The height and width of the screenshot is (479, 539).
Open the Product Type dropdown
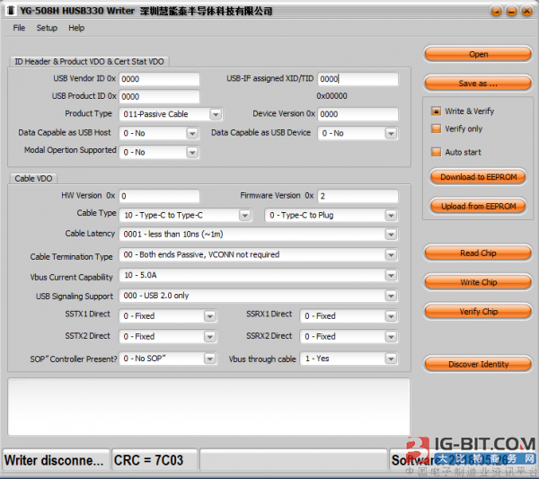click(x=216, y=114)
